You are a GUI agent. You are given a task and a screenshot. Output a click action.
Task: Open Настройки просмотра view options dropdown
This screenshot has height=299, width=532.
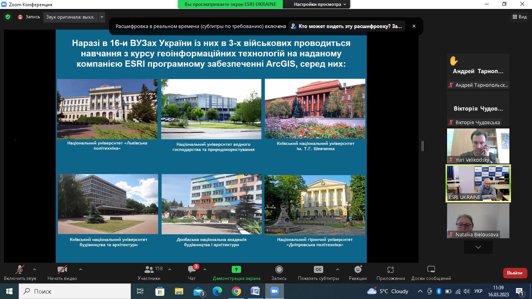click(320, 4)
